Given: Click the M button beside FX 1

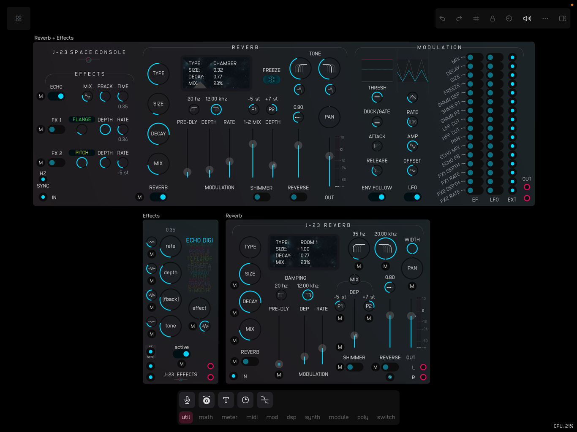Looking at the screenshot, I should point(41,130).
